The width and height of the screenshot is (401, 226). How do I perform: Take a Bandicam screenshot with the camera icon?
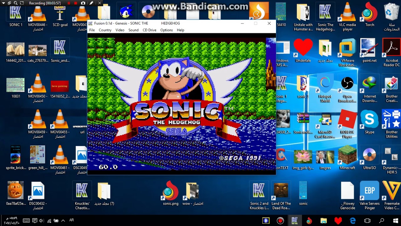[83, 3]
